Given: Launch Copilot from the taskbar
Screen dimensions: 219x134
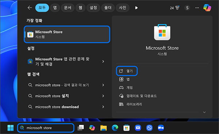Looking at the screenshot, I should point(92,128).
